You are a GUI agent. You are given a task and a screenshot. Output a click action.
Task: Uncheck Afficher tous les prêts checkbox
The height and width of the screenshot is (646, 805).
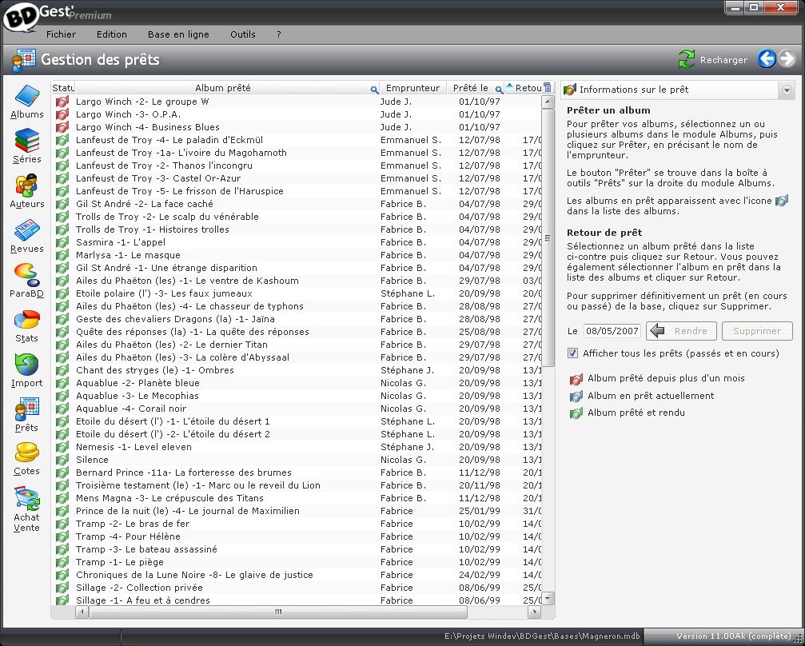click(572, 353)
